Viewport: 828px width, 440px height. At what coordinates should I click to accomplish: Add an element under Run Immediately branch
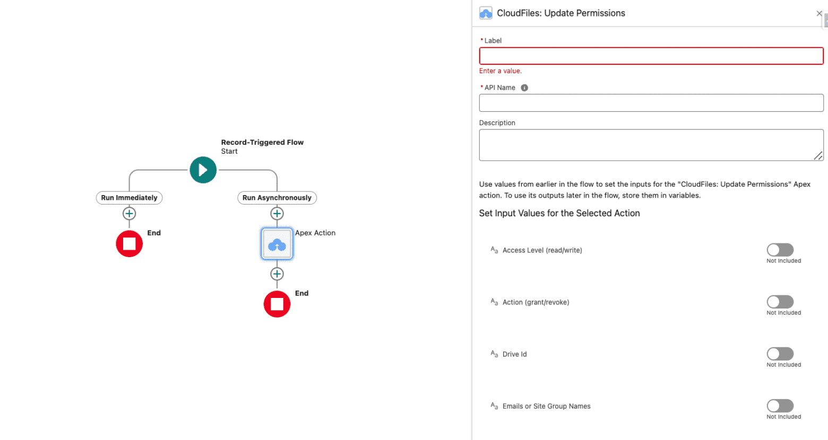coord(129,213)
